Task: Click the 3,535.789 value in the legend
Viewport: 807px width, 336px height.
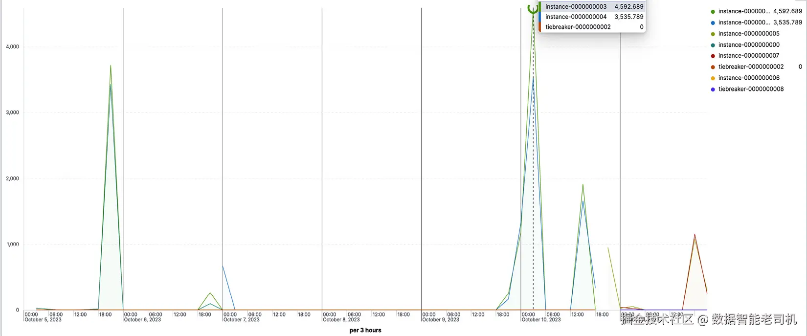Action: point(787,22)
